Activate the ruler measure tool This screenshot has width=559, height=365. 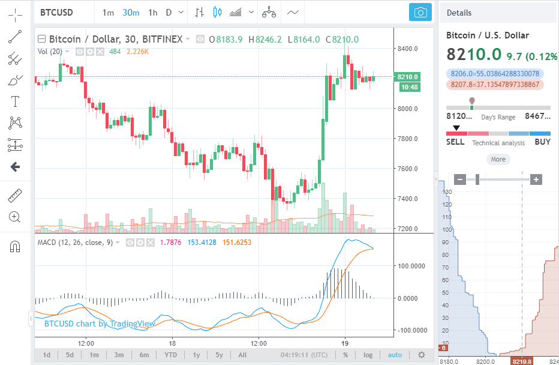(16, 196)
